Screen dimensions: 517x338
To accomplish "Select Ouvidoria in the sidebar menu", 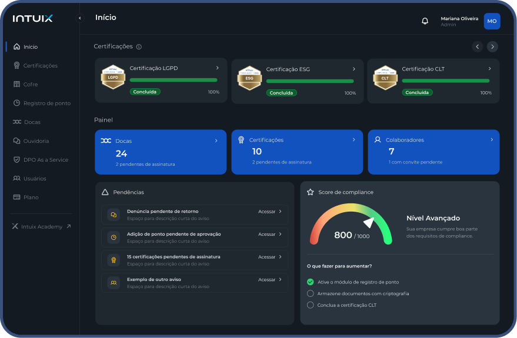I will point(36,141).
